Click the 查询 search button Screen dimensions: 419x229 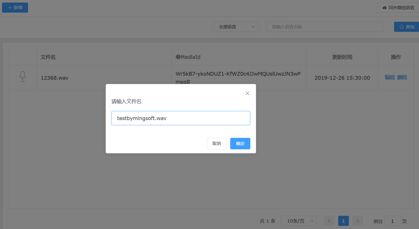[407, 27]
